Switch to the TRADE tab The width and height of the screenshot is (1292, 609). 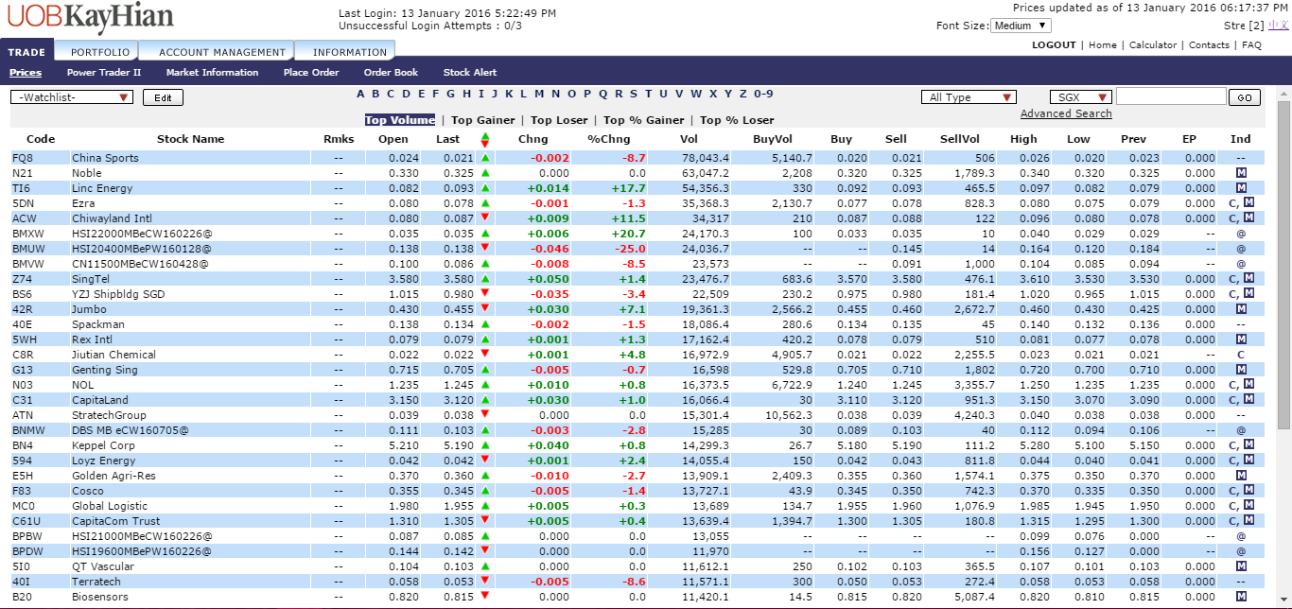click(26, 52)
